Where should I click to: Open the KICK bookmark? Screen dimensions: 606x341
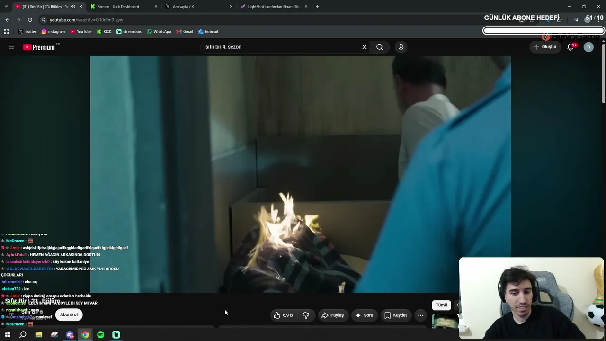coord(104,32)
